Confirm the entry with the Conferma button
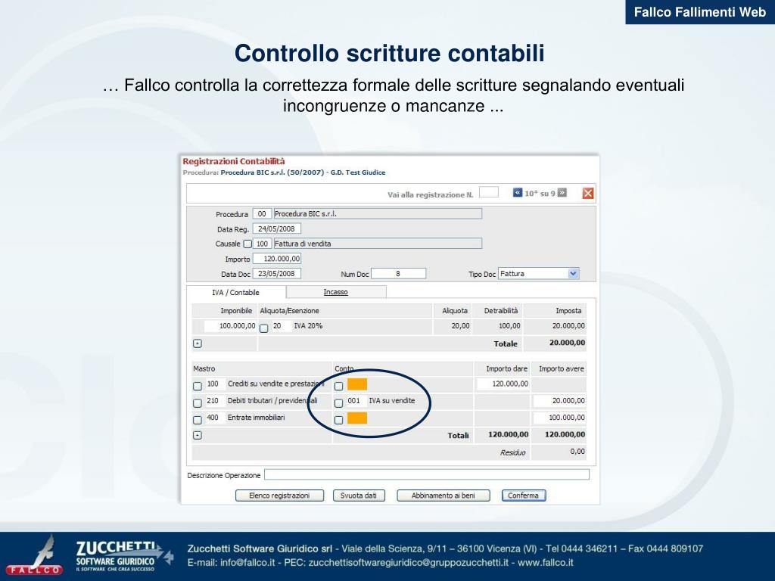This screenshot has width=775, height=581. tap(524, 496)
